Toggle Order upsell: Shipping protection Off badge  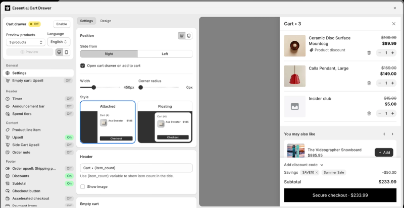tap(69, 168)
